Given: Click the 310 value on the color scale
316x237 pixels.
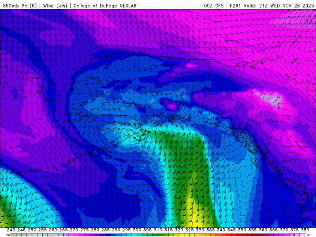Looking at the screenshot, I should [158, 230].
